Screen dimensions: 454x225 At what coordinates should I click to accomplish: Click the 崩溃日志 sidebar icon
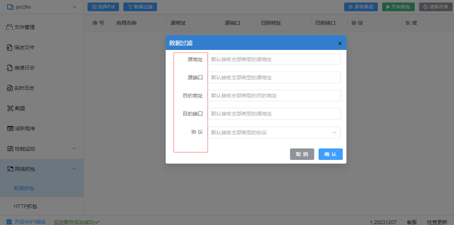(x=10, y=68)
